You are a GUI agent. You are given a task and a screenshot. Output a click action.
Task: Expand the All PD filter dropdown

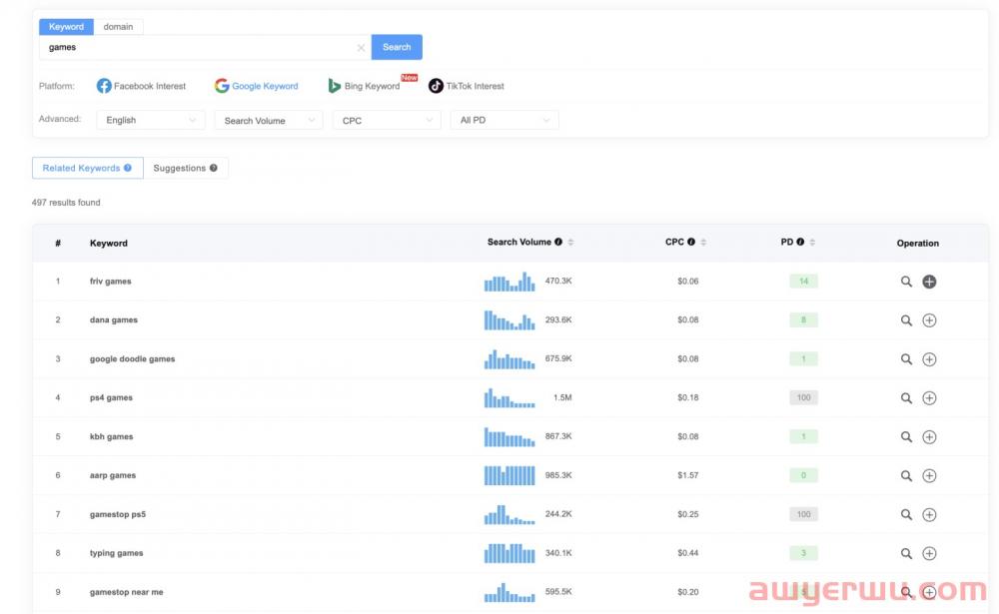tap(504, 119)
